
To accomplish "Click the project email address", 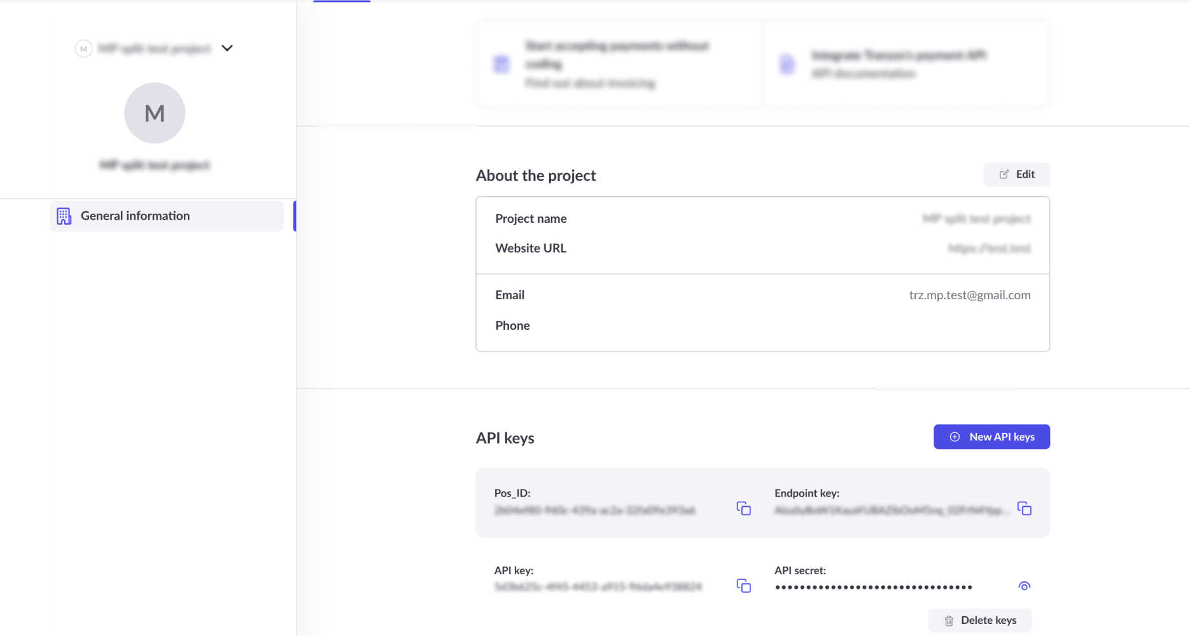I will [969, 295].
